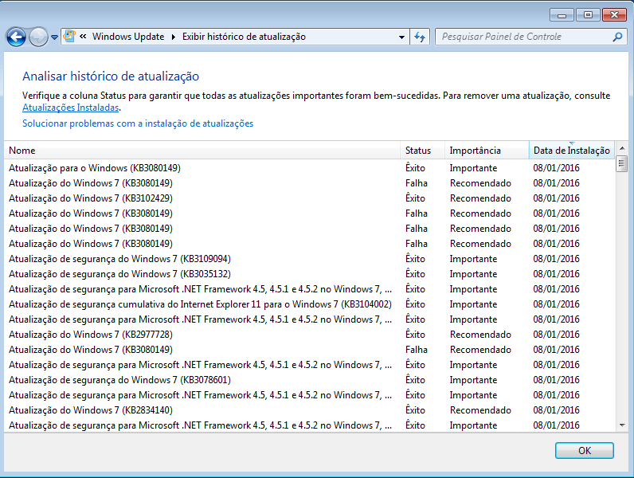Screen dimensions: 634x478
Task: Select Atualização do Windows 7 (KB2977728)
Action: click(309, 335)
